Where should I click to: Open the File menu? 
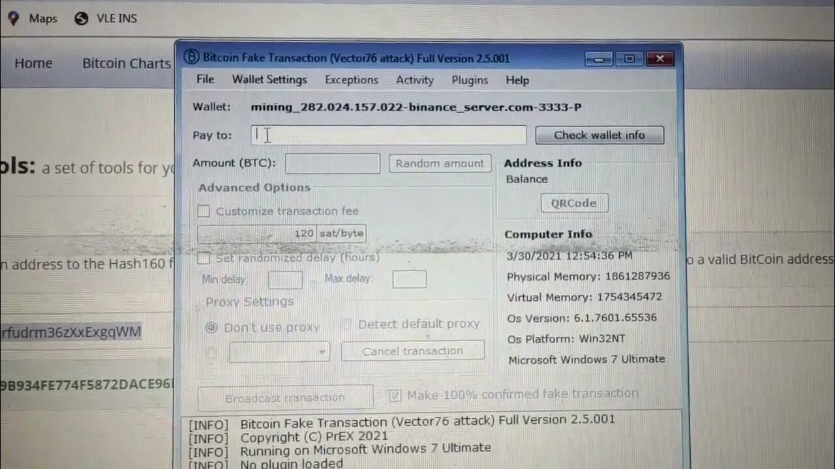point(205,79)
